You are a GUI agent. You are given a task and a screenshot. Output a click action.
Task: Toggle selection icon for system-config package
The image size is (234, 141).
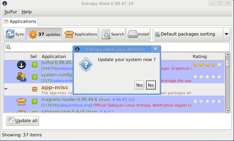coord(35,77)
